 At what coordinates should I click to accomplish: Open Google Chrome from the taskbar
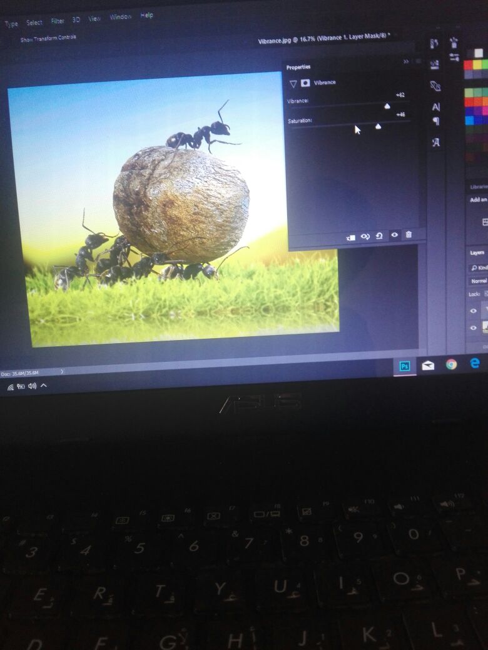(451, 364)
